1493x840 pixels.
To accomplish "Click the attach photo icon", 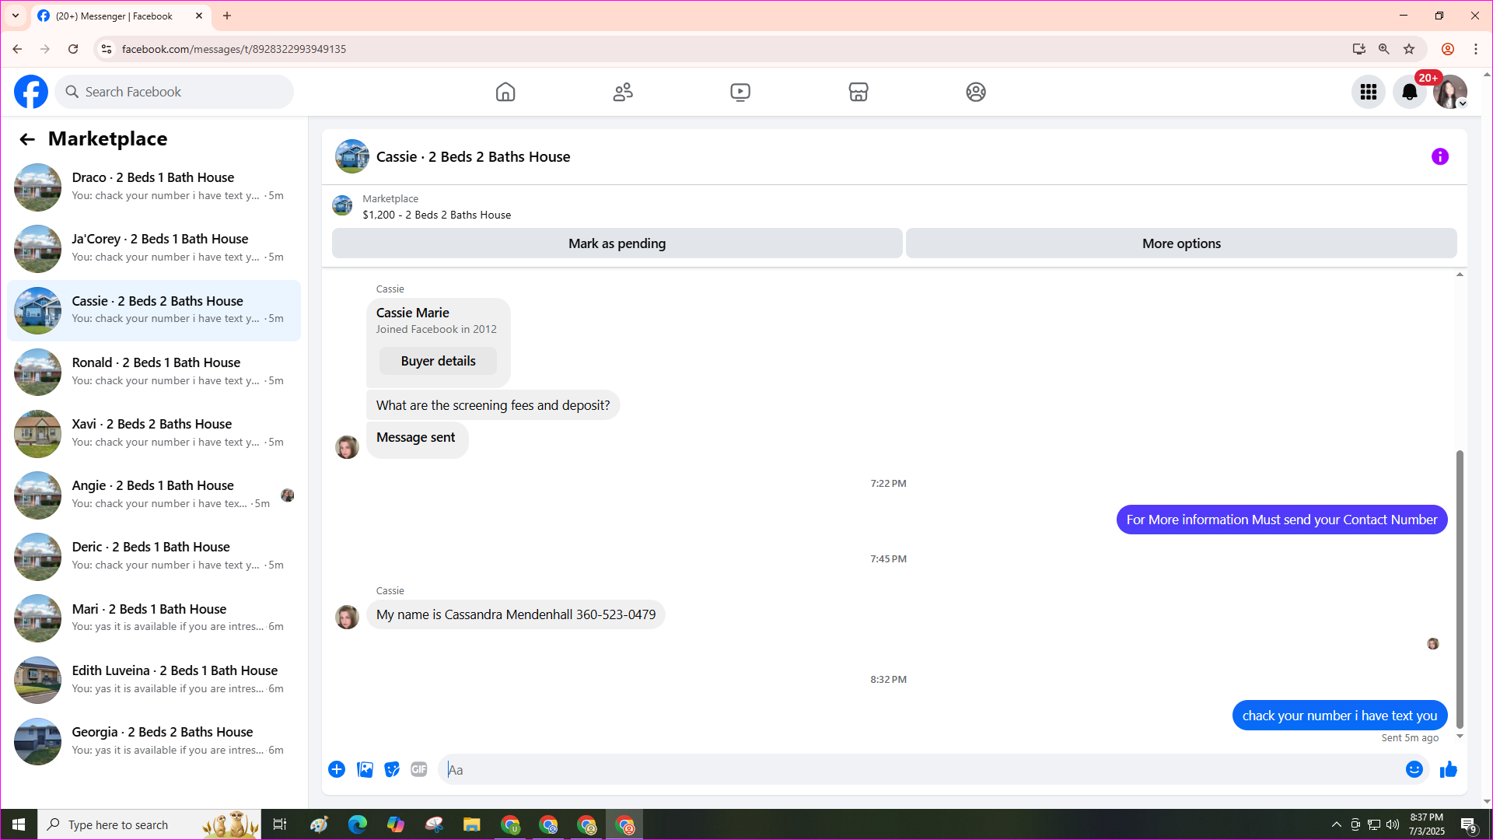I will tap(365, 769).
